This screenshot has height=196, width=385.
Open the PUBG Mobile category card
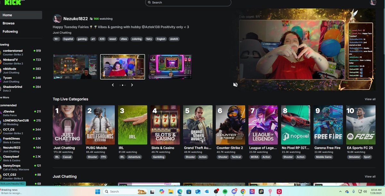[100, 125]
